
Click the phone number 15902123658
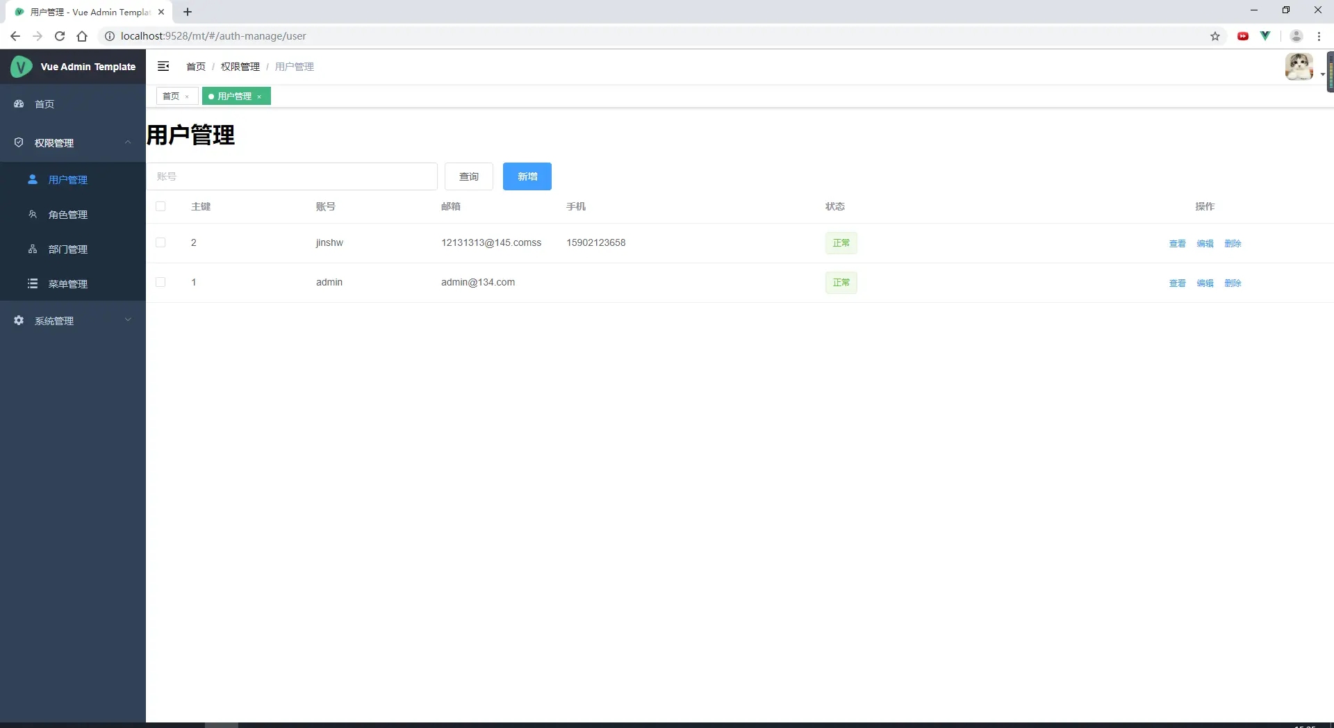(x=596, y=242)
